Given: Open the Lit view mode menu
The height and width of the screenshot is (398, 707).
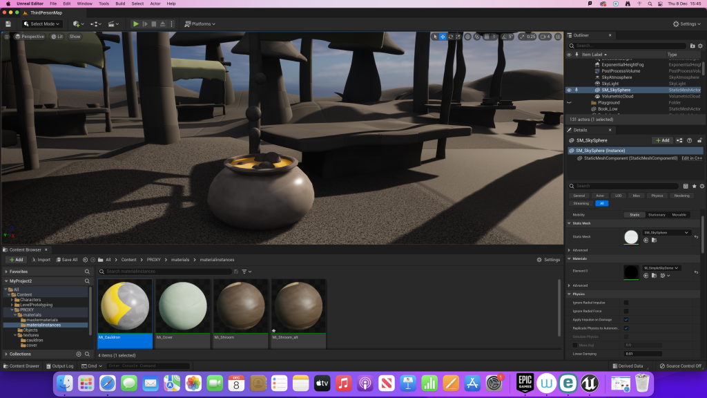Looking at the screenshot, I should (x=57, y=37).
